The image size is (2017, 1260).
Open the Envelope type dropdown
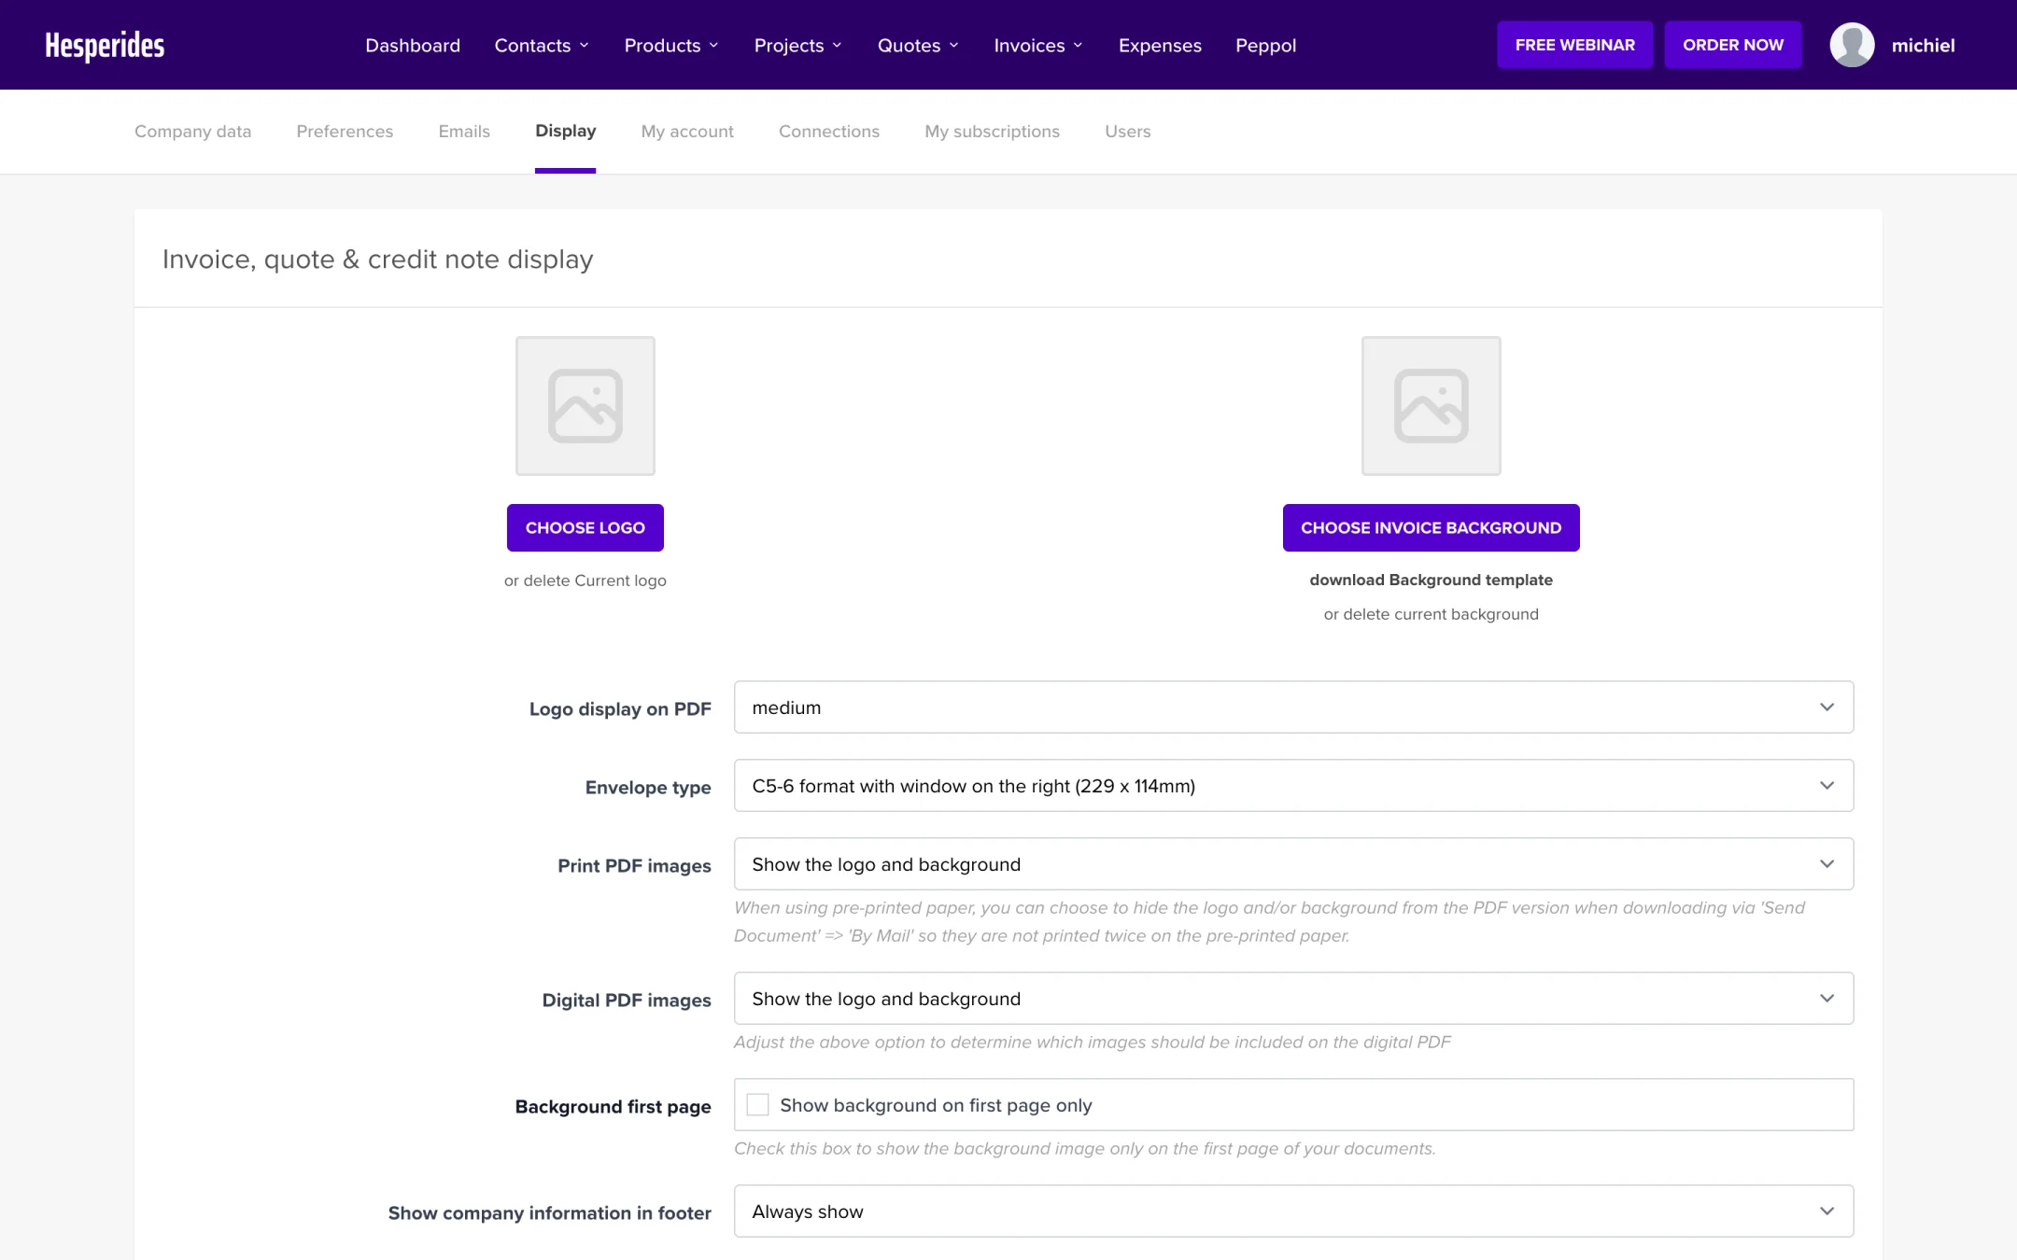pyautogui.click(x=1293, y=786)
